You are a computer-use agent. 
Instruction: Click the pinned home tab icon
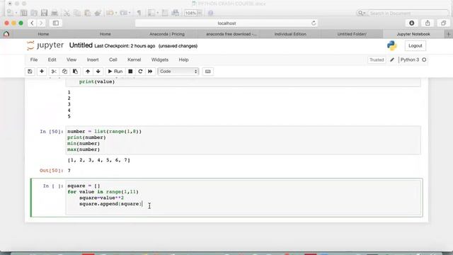6,34
